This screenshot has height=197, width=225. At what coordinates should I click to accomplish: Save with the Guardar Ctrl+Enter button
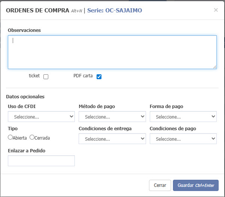coord(196,185)
